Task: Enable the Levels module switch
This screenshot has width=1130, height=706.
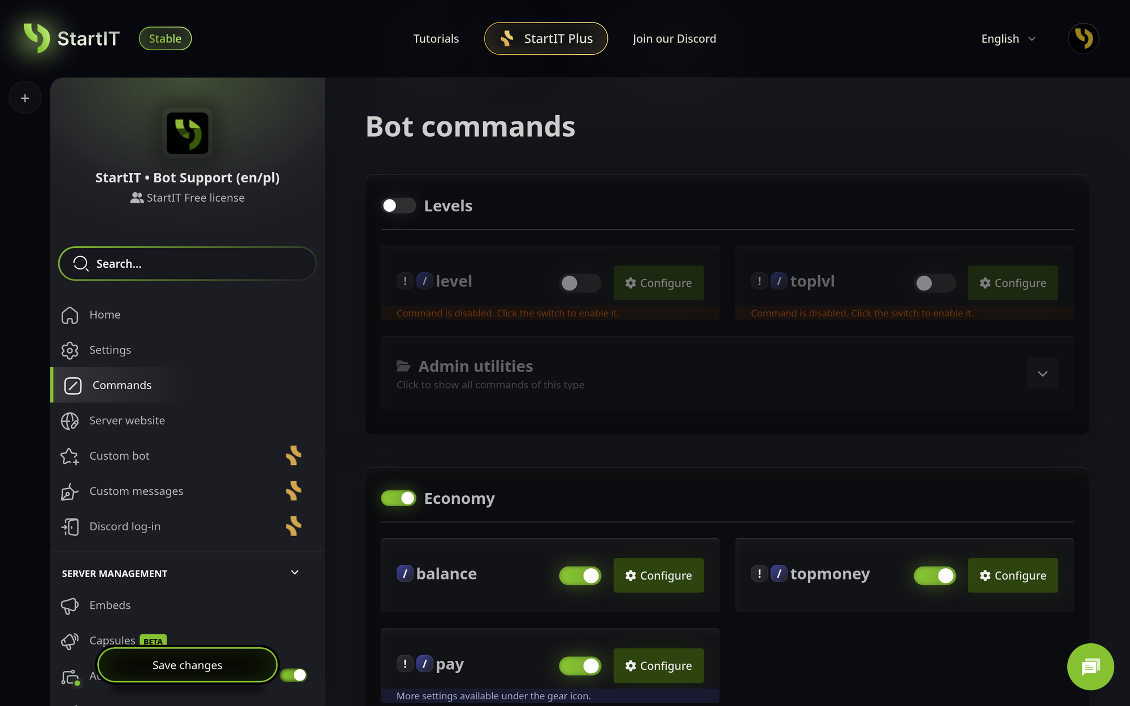Action: click(398, 206)
